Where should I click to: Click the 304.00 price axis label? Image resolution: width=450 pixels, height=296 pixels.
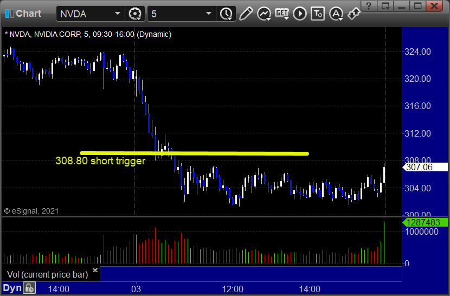[417, 188]
